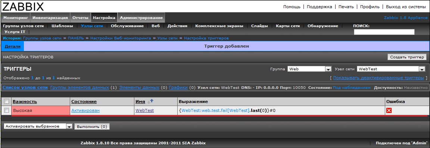Click the Zabbix 1.8 Appliance label

point(406,18)
